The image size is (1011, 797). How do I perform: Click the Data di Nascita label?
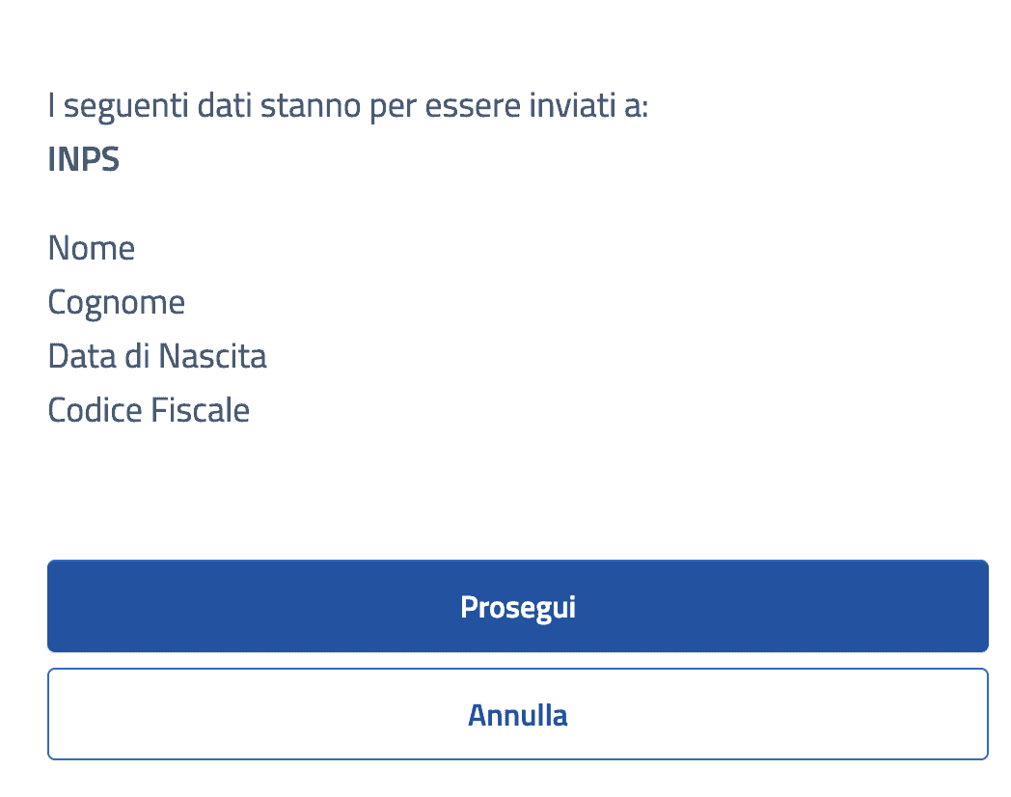pos(157,356)
